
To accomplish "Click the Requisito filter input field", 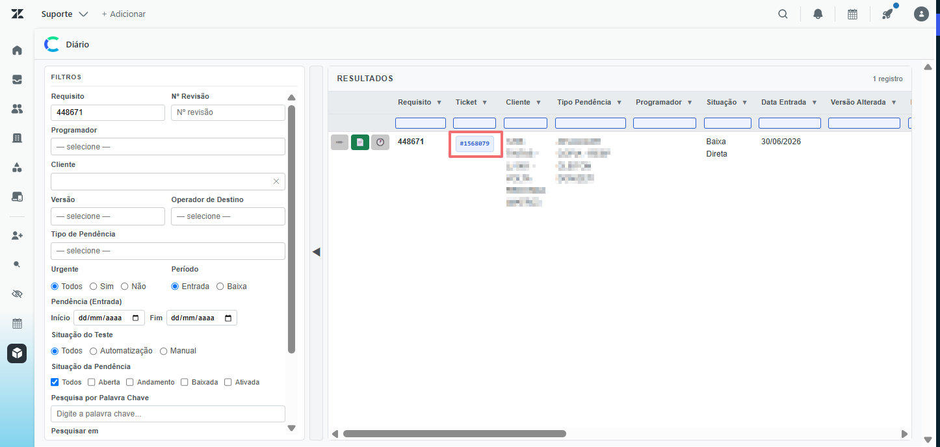I will click(108, 112).
